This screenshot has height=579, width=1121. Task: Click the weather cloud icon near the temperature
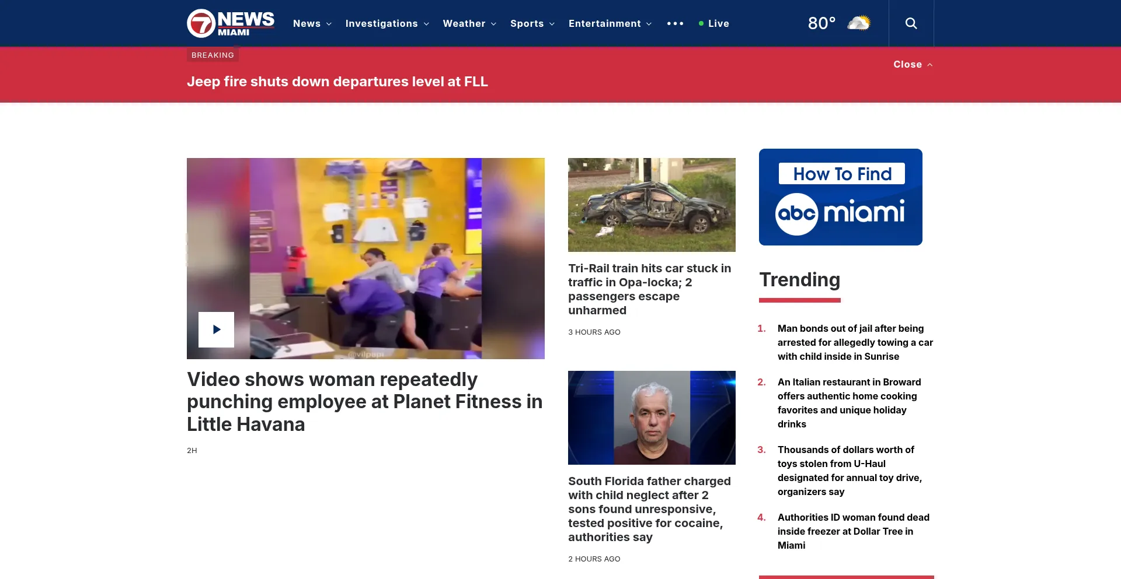point(857,23)
